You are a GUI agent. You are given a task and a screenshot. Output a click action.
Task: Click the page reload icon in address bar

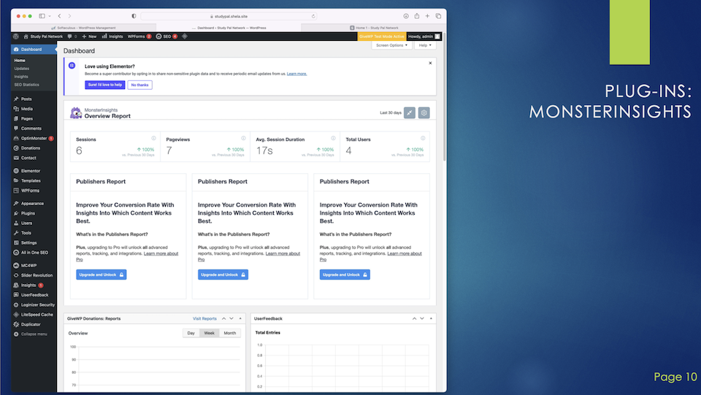click(x=313, y=15)
